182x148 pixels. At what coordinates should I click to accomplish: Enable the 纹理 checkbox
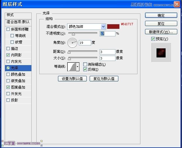(12, 42)
